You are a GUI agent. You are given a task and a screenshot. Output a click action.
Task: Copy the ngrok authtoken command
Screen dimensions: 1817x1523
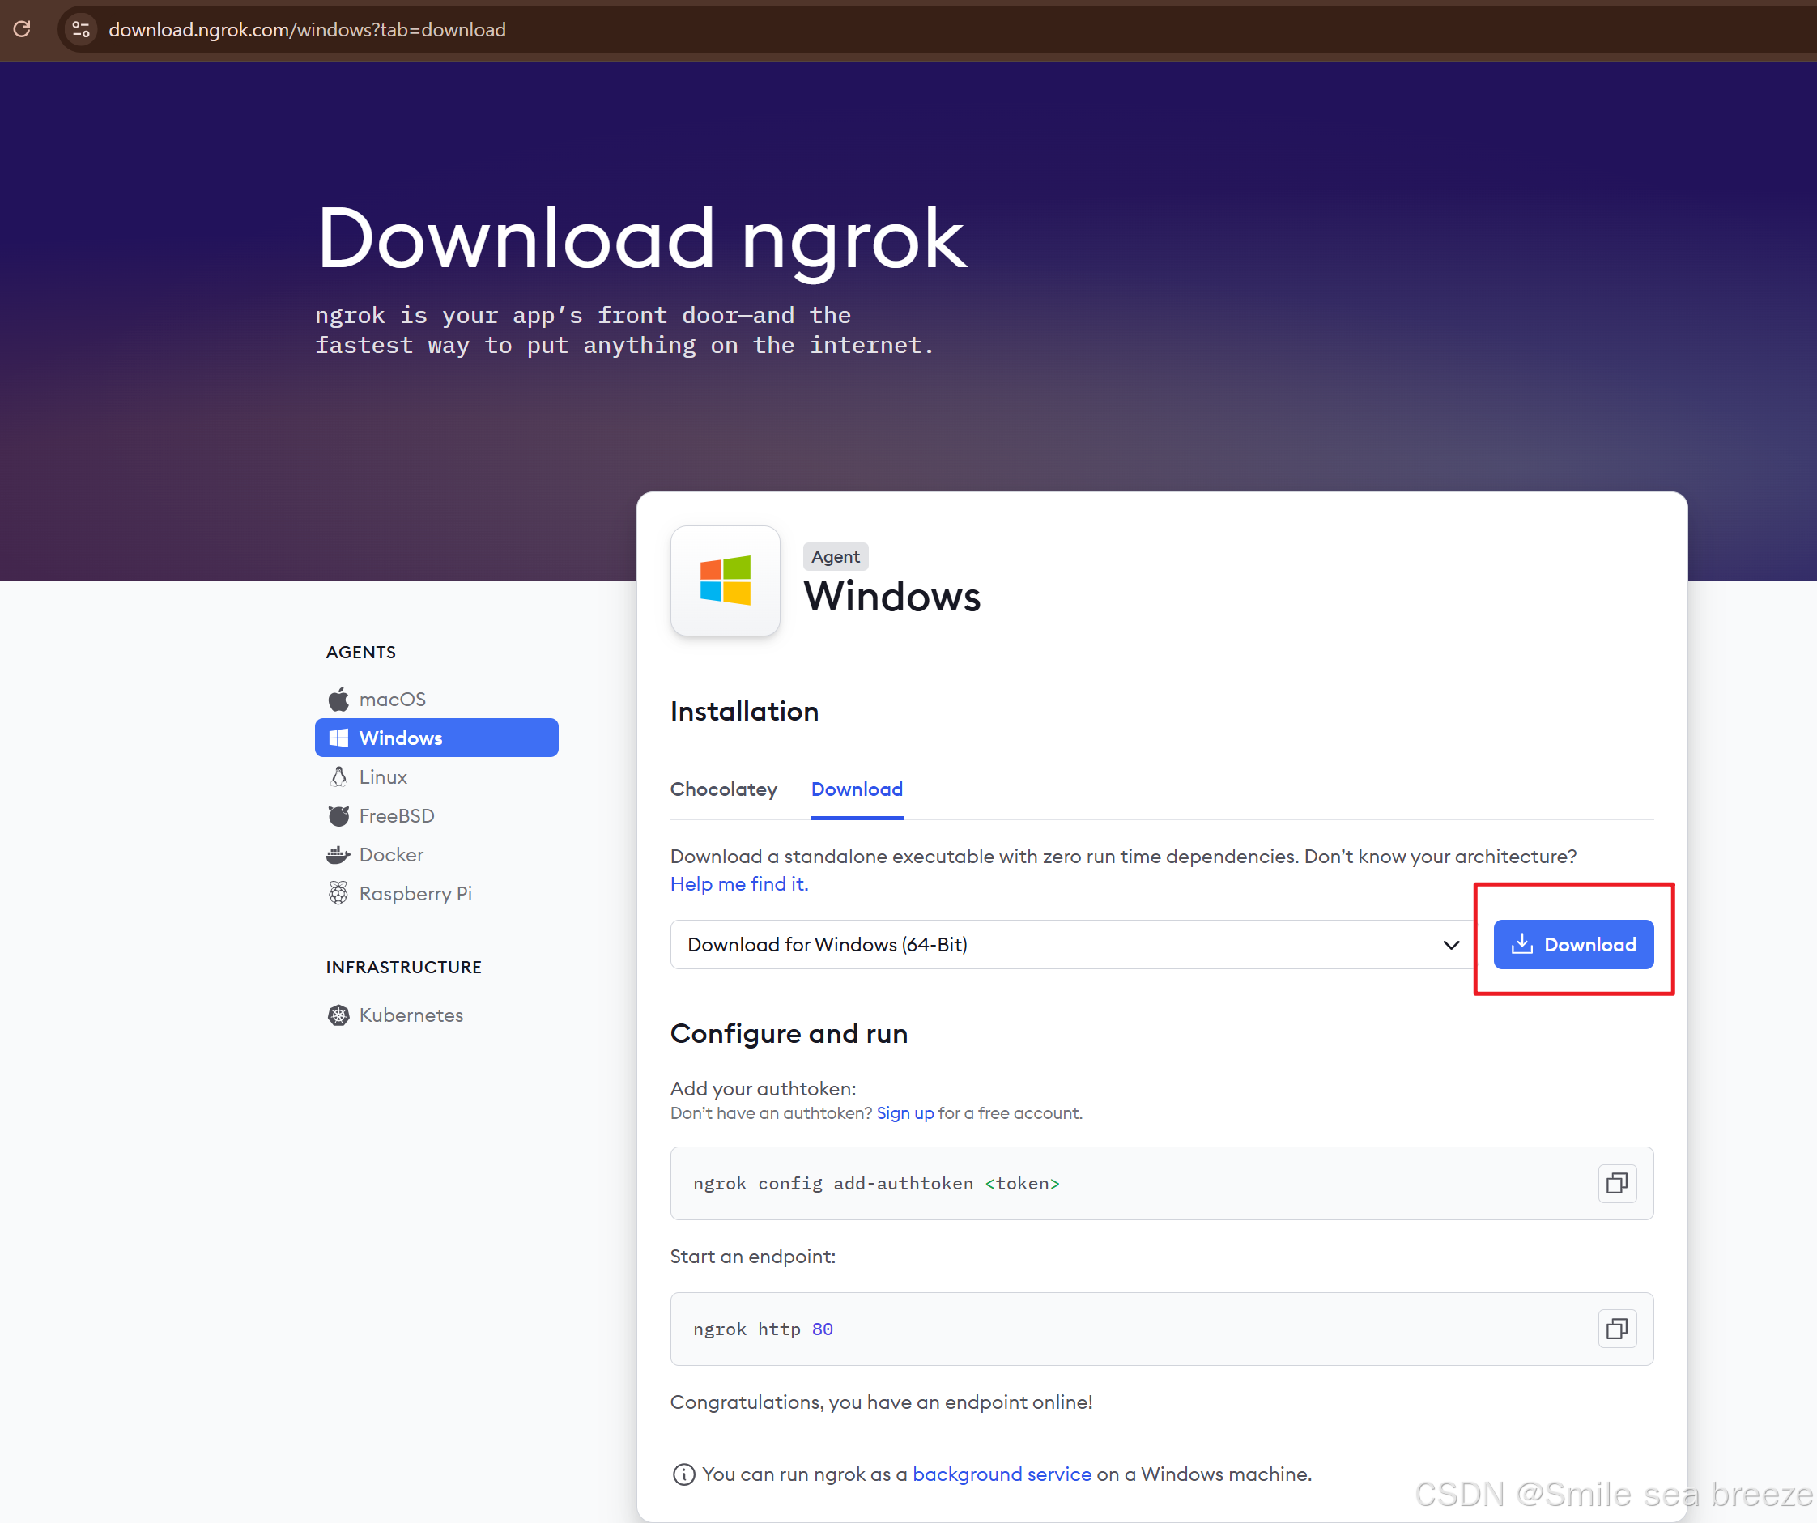1617,1183
